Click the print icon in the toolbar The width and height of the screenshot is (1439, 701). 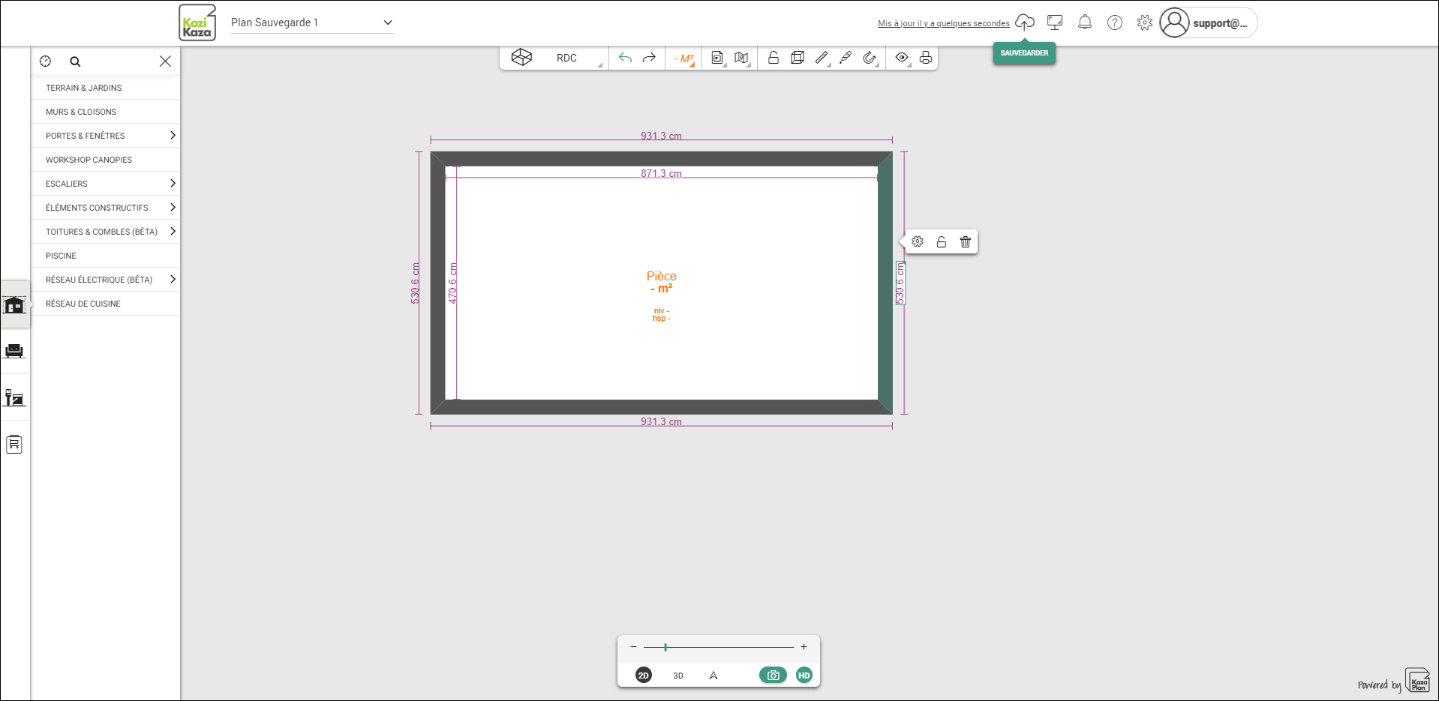pos(926,58)
